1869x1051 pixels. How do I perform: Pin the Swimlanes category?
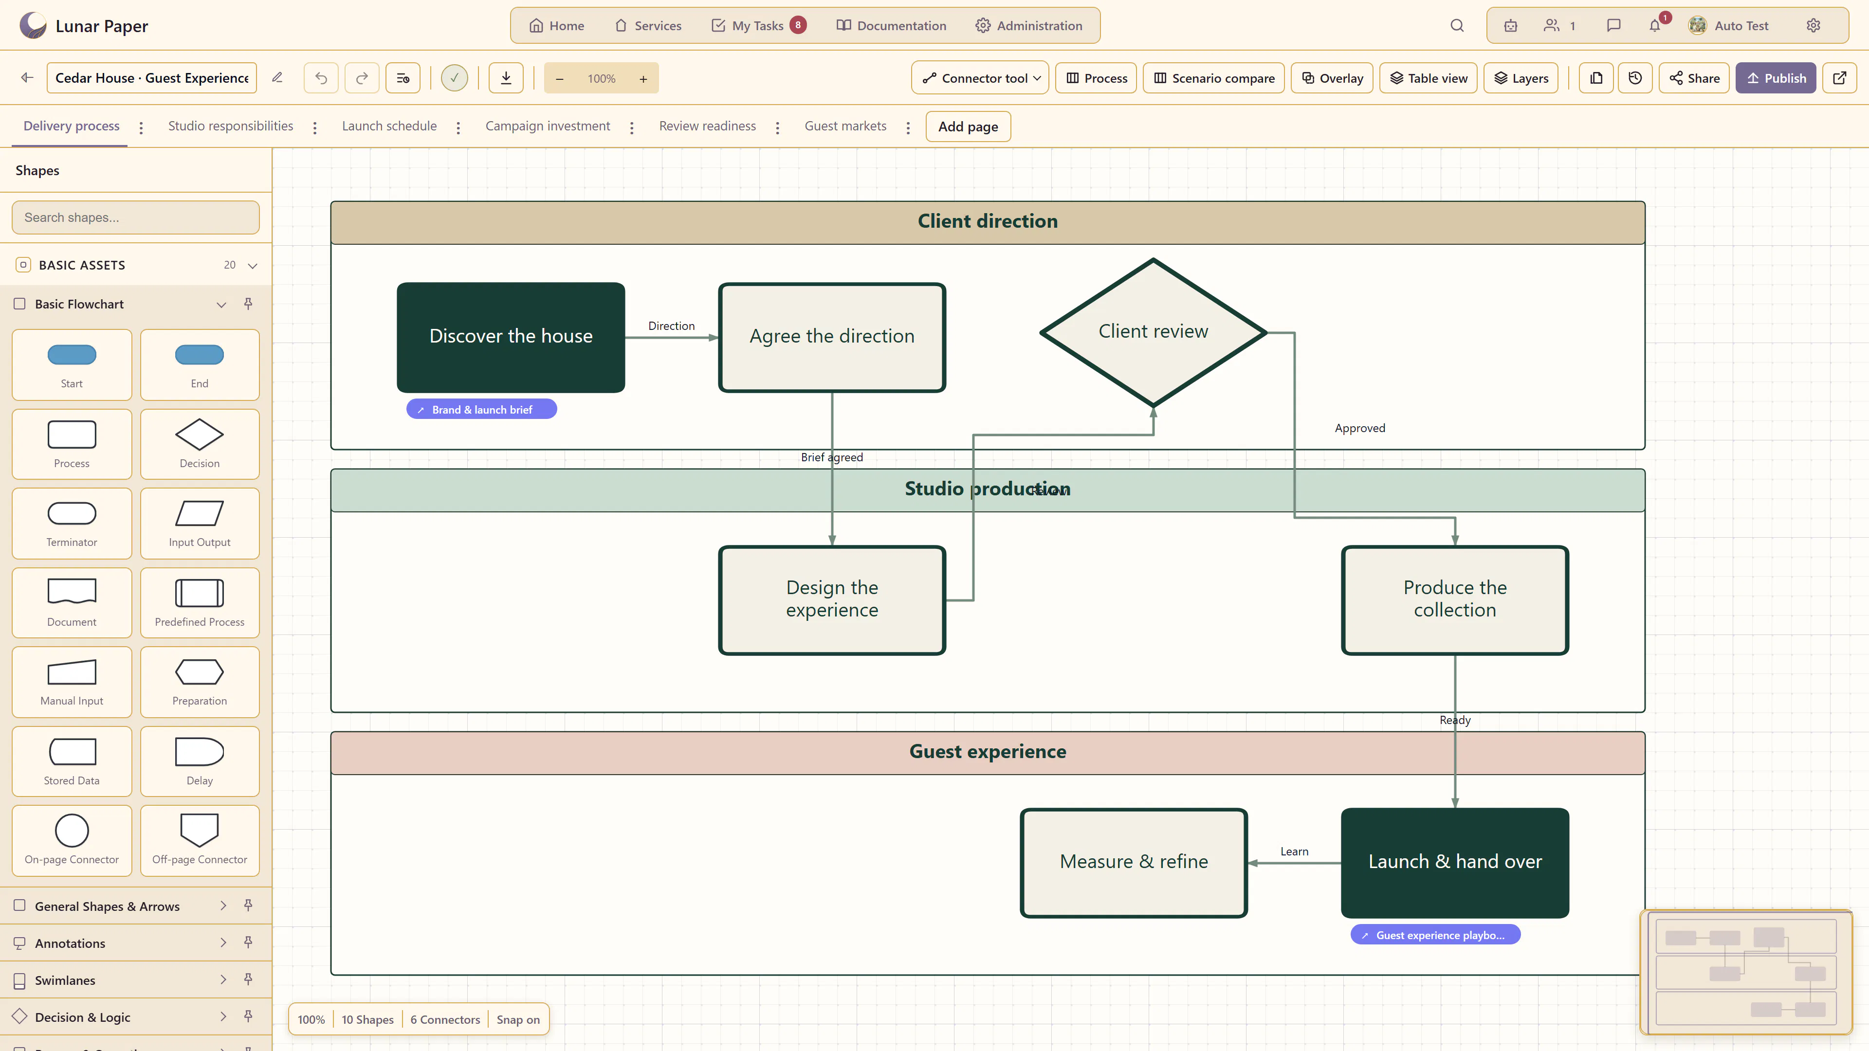click(248, 979)
